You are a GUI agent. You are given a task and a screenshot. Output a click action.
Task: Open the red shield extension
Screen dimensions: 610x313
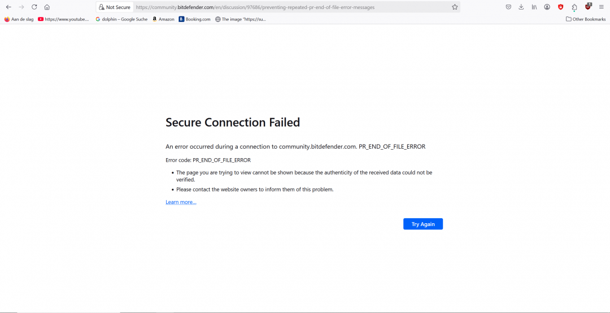tap(561, 7)
